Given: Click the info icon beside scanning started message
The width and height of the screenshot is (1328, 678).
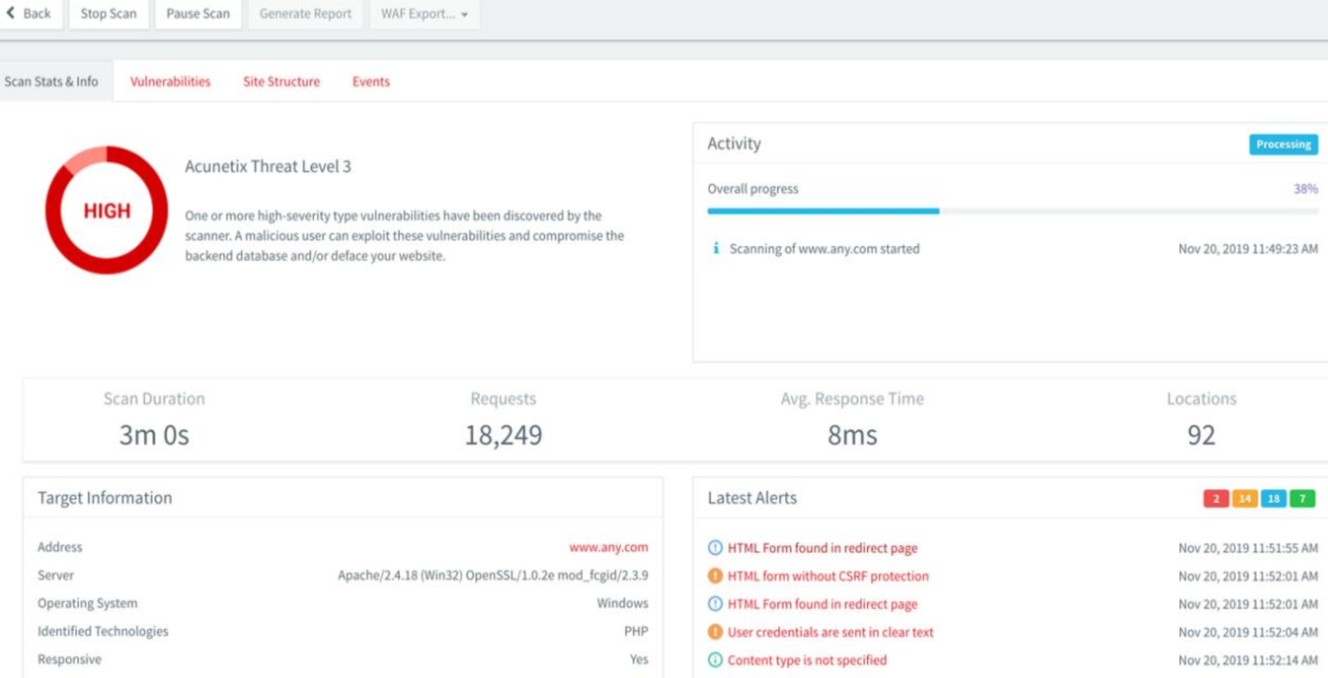Looking at the screenshot, I should [x=716, y=249].
